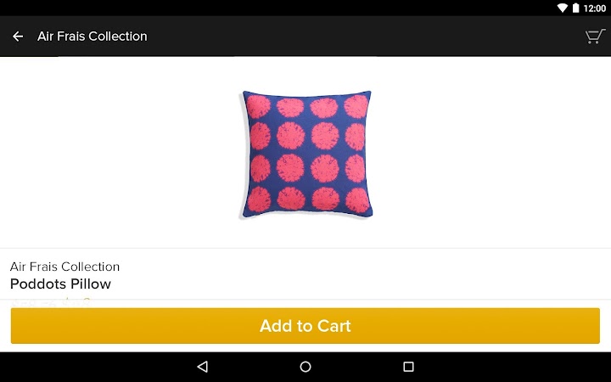Click empty space in the black header bar
Screen dimensions: 611x382
(367, 37)
